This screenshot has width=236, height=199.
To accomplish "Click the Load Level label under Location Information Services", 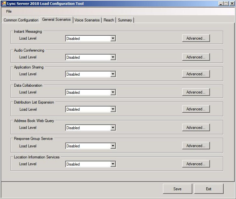I will (28, 164).
